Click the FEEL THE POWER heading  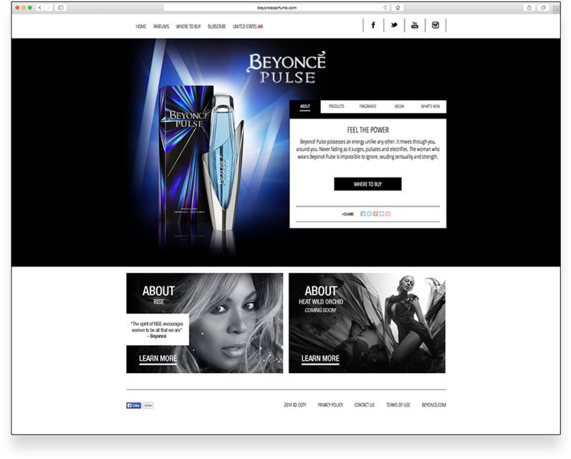pos(368,130)
